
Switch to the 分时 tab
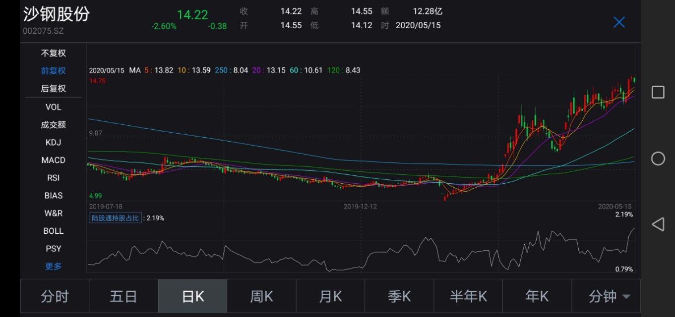pyautogui.click(x=55, y=296)
